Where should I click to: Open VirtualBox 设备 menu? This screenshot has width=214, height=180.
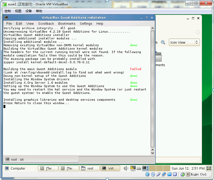tap(29, 11)
